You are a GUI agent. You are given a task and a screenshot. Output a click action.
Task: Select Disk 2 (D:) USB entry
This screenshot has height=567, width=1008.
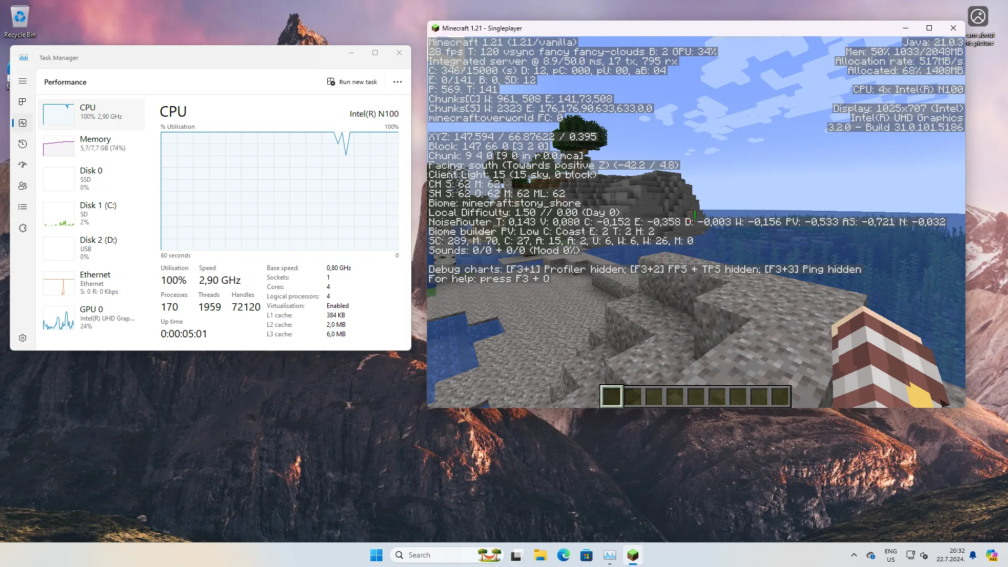point(92,248)
